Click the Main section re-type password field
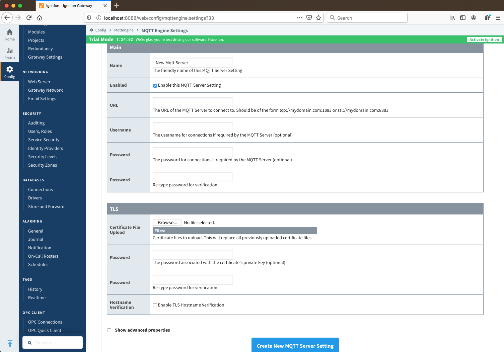The height and width of the screenshot is (352, 504). point(193,177)
